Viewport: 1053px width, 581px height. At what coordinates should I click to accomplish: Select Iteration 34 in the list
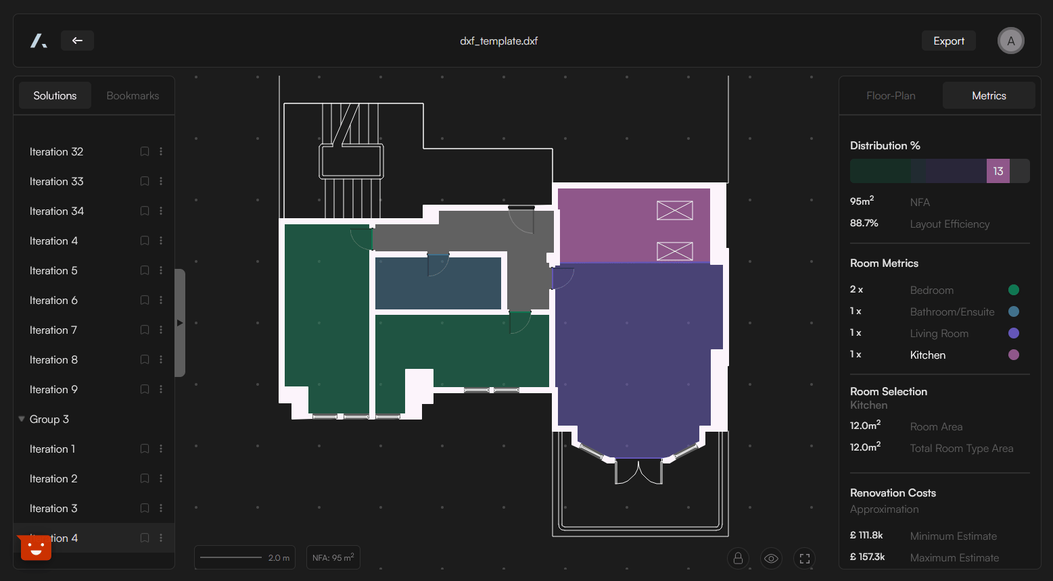[57, 211]
